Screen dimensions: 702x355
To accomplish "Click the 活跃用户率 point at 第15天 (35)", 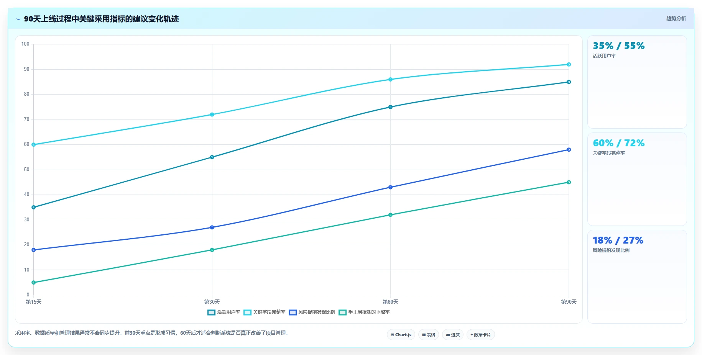I will tap(34, 207).
